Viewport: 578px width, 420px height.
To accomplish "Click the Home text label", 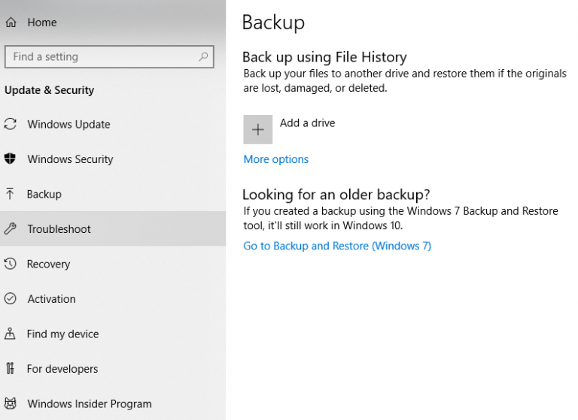I will 42,23.
